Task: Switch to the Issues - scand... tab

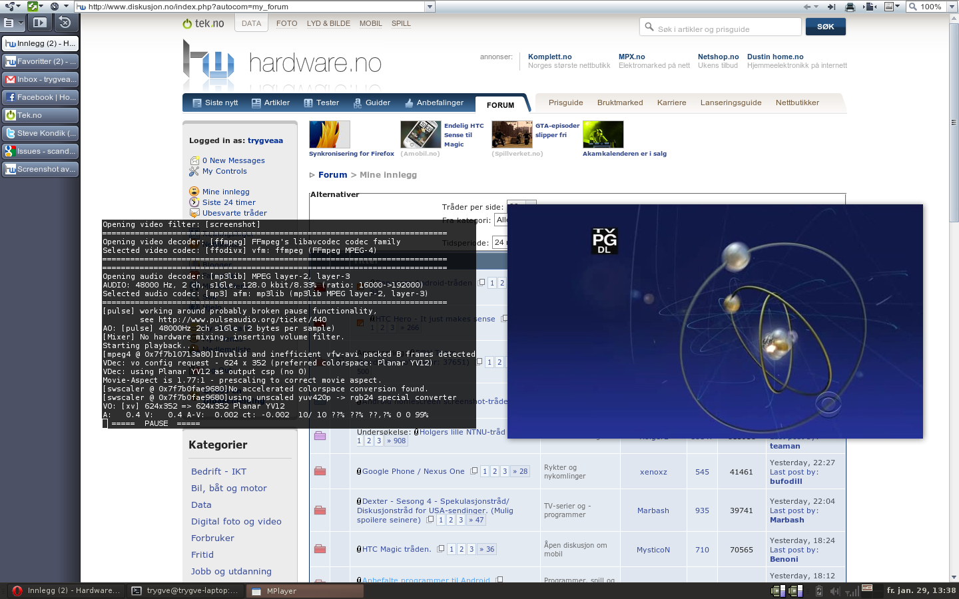Action: (x=40, y=151)
